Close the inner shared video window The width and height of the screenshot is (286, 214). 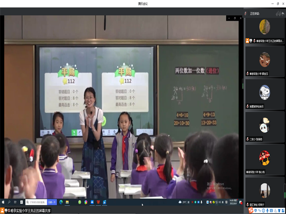(240, 18)
